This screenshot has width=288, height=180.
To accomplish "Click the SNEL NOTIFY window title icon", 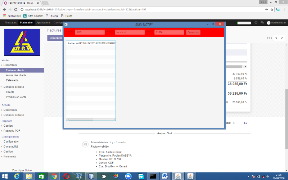I will pyautogui.click(x=66, y=24).
